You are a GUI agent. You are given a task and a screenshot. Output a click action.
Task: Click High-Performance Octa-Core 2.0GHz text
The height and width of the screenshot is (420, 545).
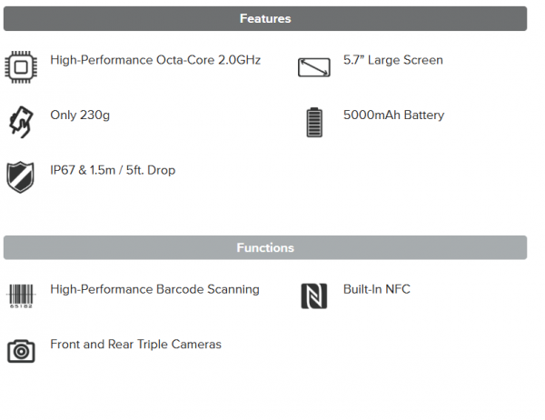pos(155,60)
